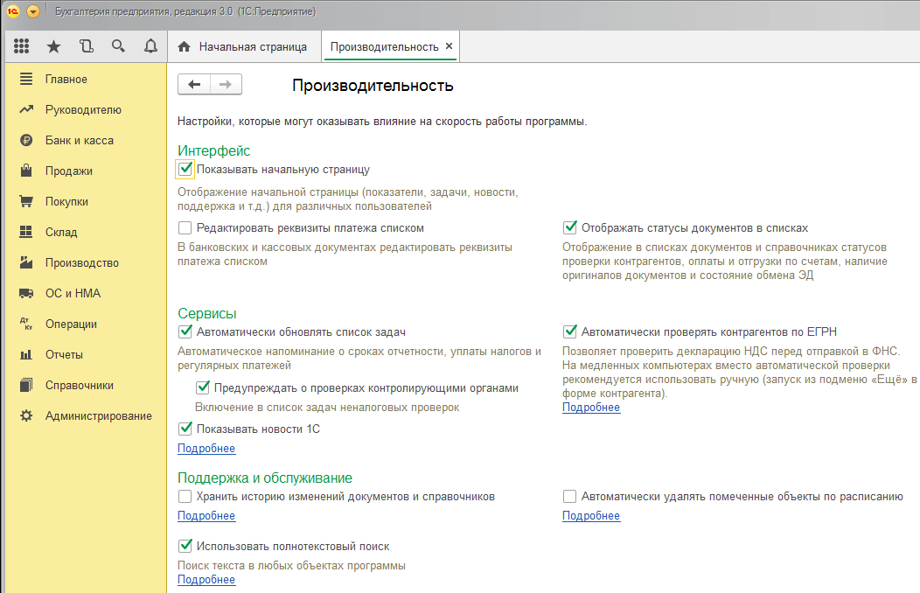Disable Показывать начальную страницу checkbox
Screen dimensions: 920x593
(x=185, y=169)
